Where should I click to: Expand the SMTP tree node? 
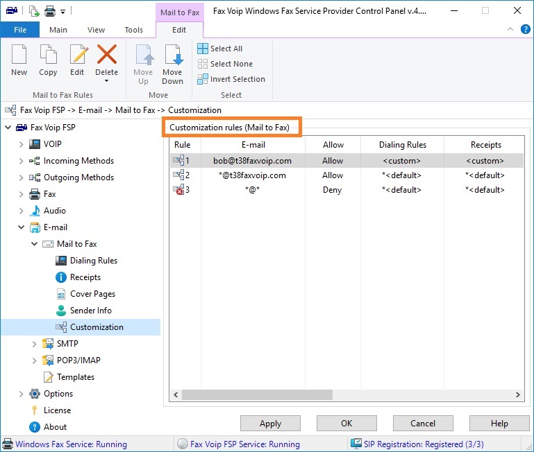pyautogui.click(x=35, y=344)
